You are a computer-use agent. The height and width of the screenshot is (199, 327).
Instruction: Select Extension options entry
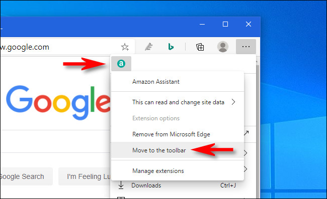click(x=178, y=118)
